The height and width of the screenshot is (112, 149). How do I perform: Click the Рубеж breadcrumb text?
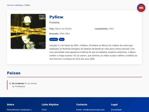tap(27, 5)
